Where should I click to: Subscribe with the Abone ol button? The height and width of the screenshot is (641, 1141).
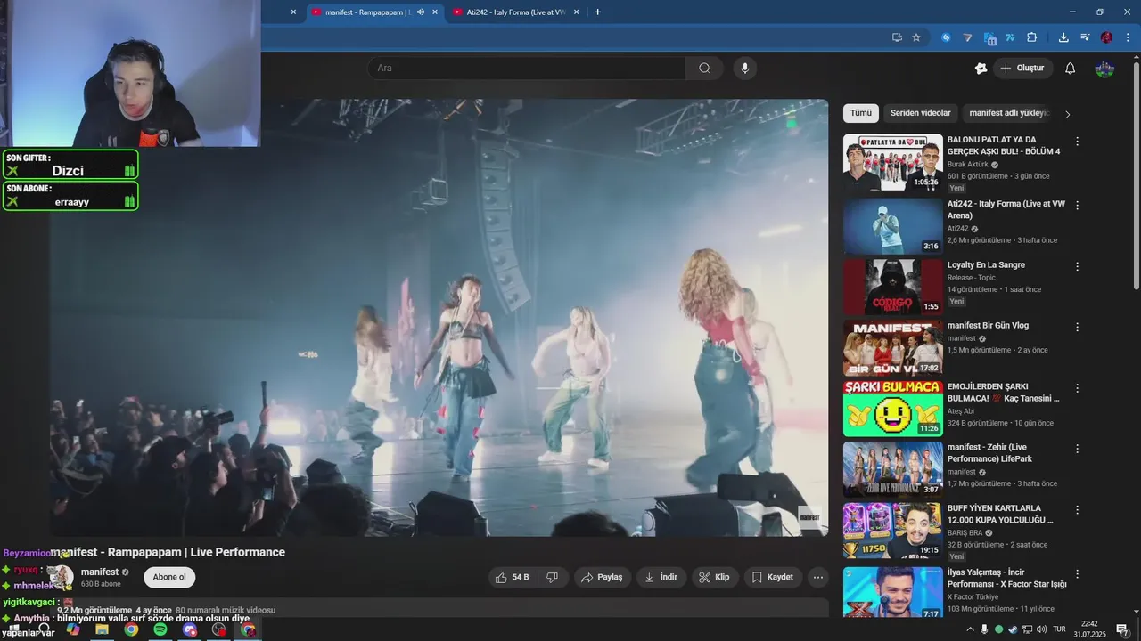(169, 577)
